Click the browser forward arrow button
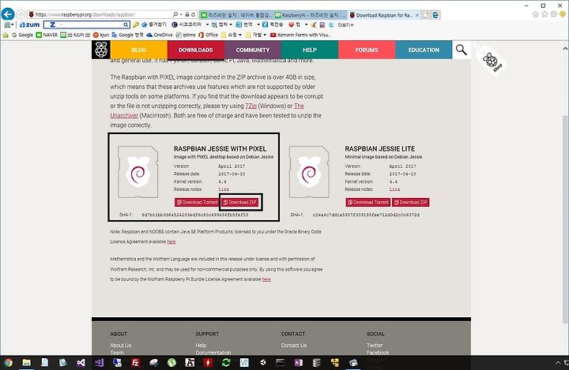 pos(21,14)
